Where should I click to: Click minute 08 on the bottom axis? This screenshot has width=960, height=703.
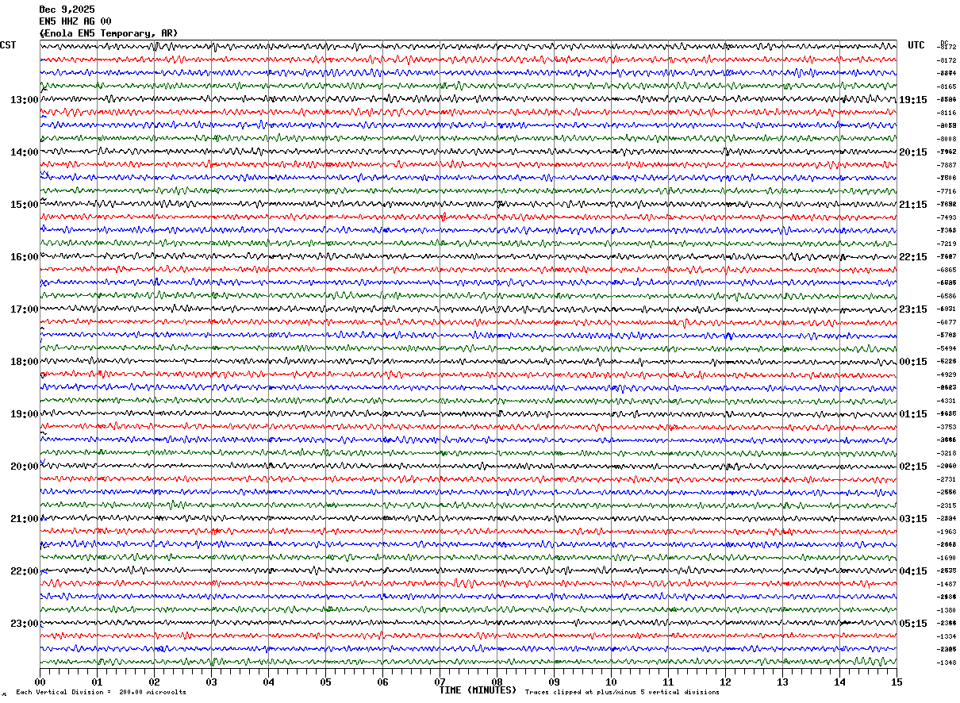497,682
